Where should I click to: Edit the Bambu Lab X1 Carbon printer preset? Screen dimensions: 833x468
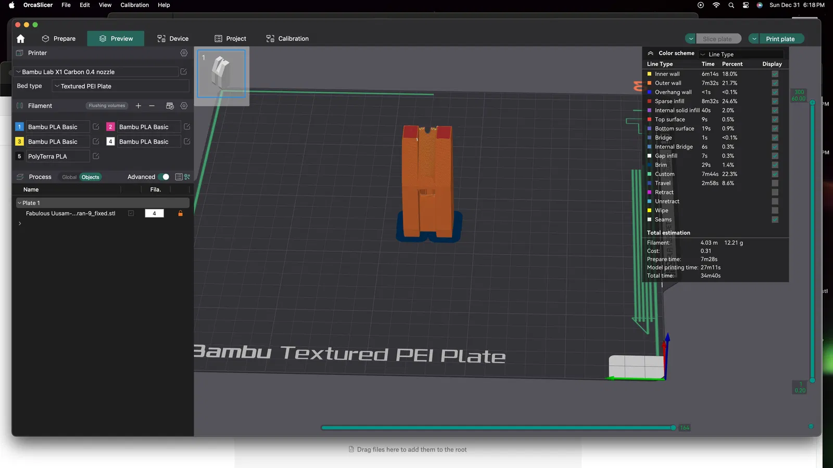pos(183,72)
